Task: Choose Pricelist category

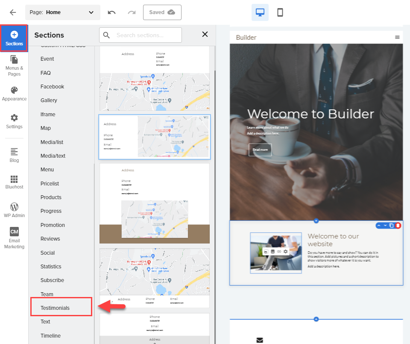Action: coord(50,184)
